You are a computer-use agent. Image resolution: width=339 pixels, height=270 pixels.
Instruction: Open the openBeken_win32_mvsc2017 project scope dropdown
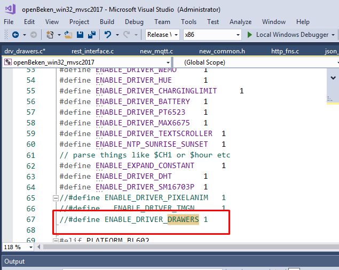pos(86,62)
